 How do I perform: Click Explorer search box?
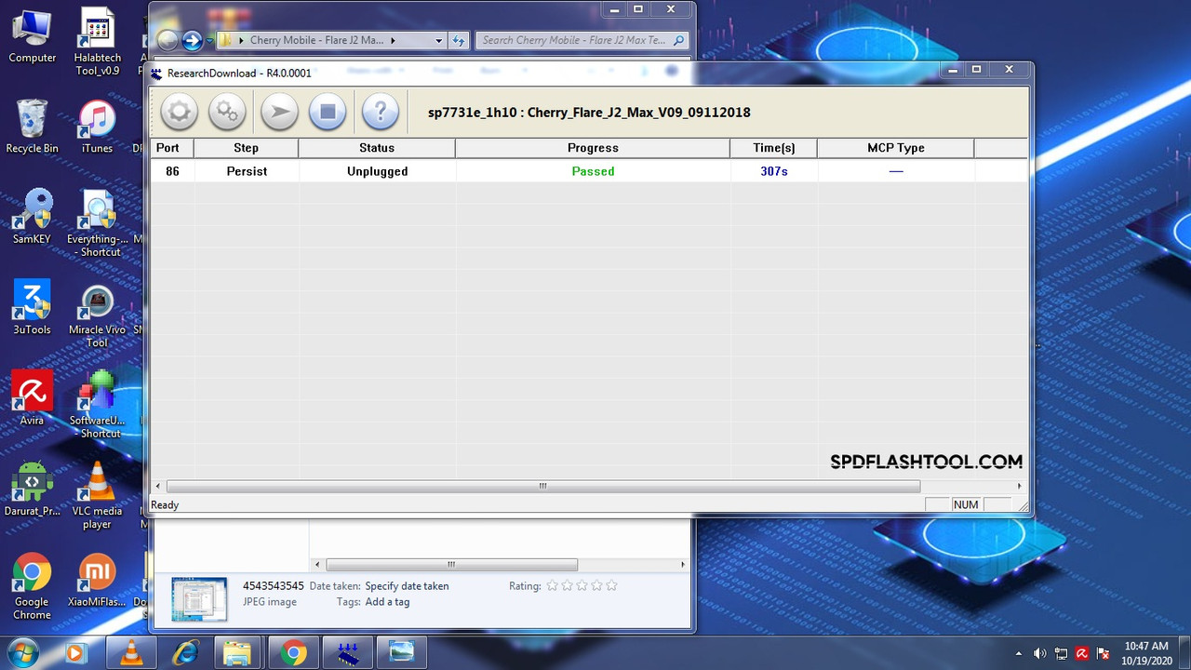click(582, 41)
